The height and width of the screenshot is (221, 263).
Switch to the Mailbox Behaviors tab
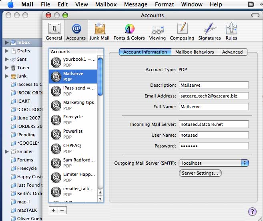pos(195,52)
